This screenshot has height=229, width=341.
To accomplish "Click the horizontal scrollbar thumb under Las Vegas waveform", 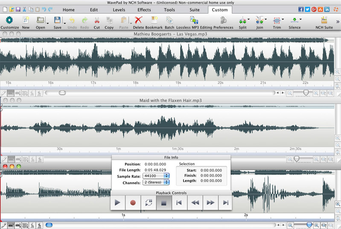I will (62, 93).
